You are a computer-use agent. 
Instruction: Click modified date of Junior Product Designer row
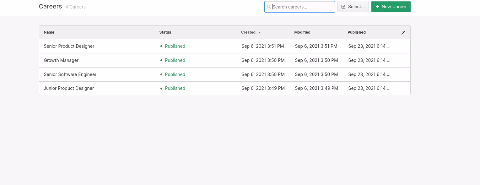point(316,88)
